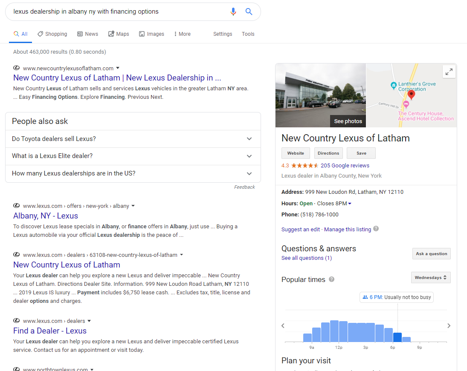Click the voice search microphone icon

(x=233, y=12)
